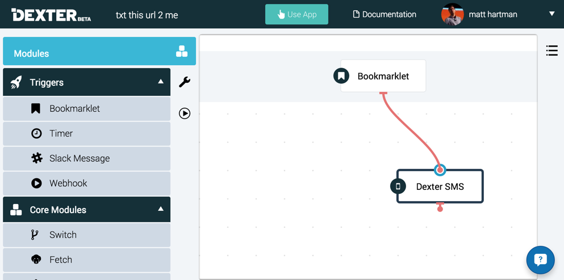Select the Bookmarklet trigger in sidebar
Screen dimensions: 564x280
click(x=87, y=108)
